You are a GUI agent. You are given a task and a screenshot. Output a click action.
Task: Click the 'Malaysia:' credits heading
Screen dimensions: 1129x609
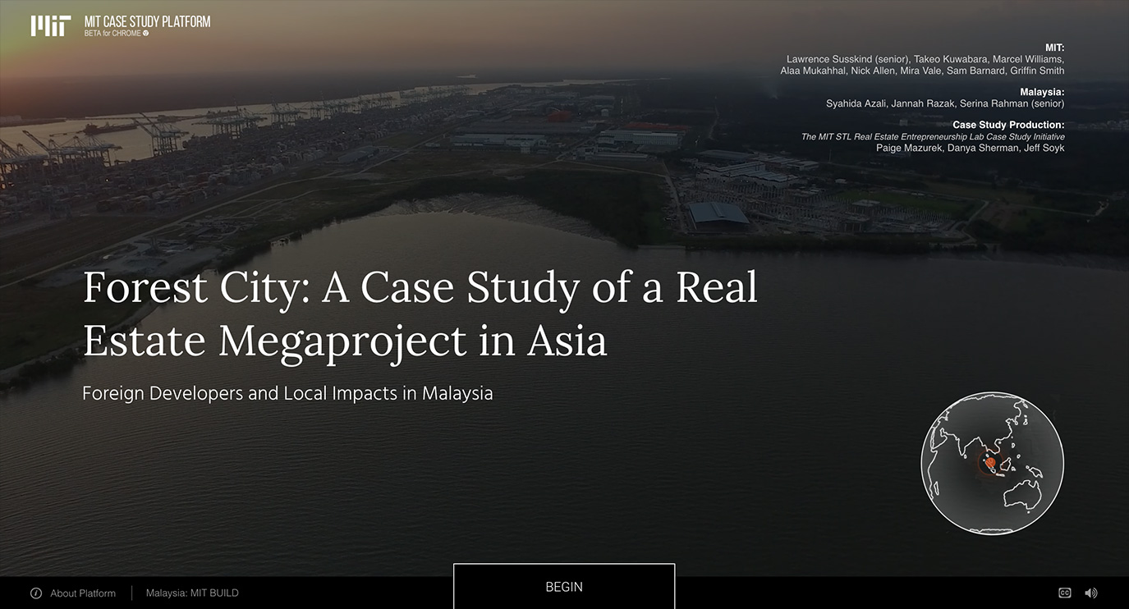[x=1042, y=92]
